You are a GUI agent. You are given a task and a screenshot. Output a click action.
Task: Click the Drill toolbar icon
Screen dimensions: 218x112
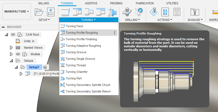point(127,12)
